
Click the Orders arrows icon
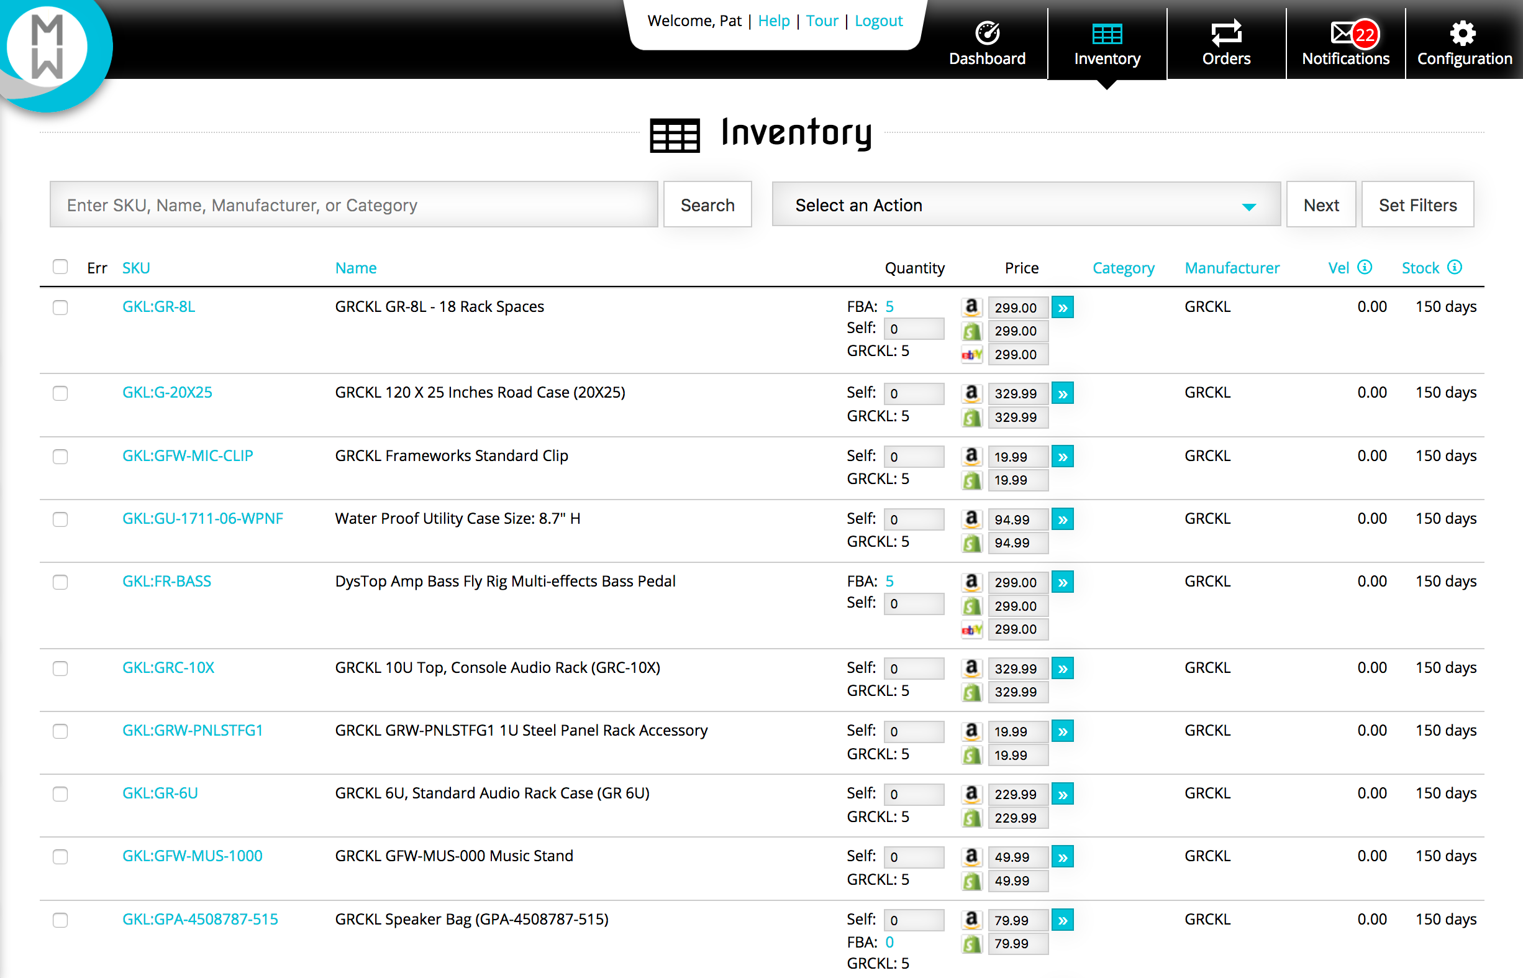click(1225, 33)
